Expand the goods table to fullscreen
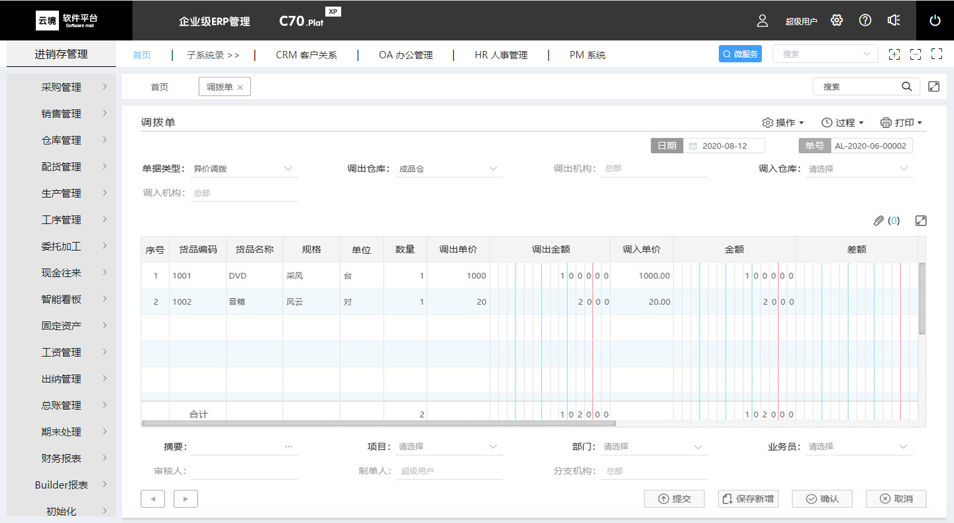 (x=920, y=221)
